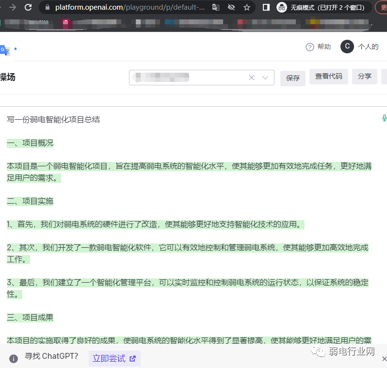Click the Google Translate icon at top left
Viewport: 387px width, 368px height.
pyautogui.click(x=4, y=50)
